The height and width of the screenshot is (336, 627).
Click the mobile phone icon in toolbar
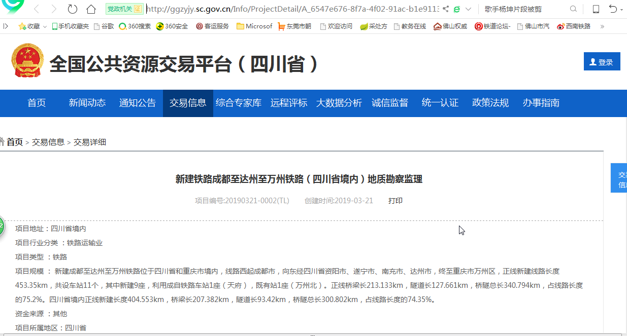click(x=596, y=9)
